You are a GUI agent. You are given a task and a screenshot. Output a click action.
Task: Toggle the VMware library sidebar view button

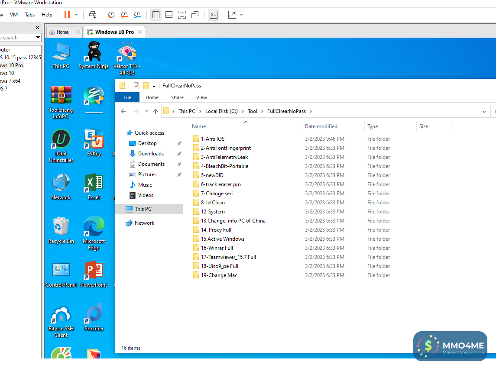[x=156, y=15]
